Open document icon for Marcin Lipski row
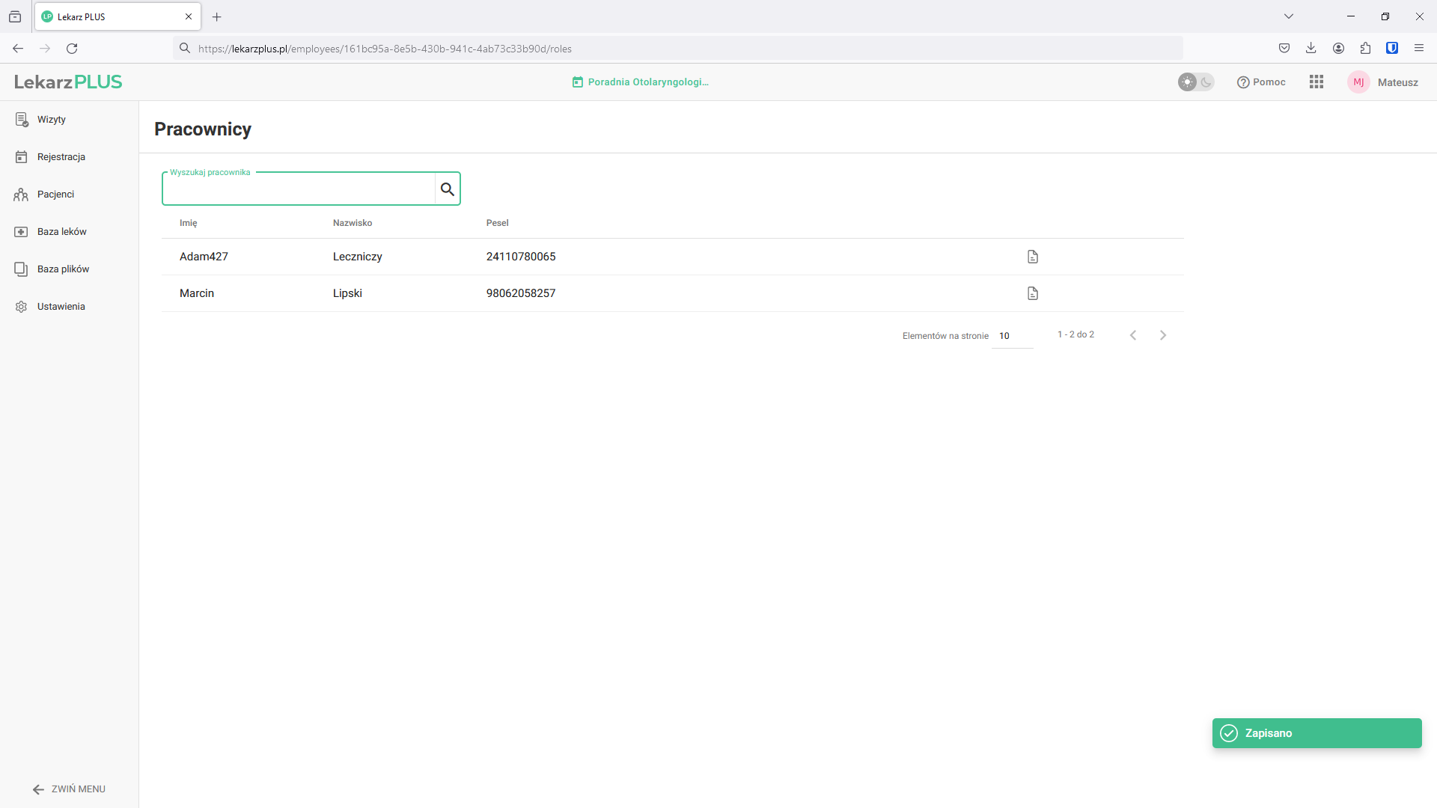The width and height of the screenshot is (1437, 808). 1032,293
